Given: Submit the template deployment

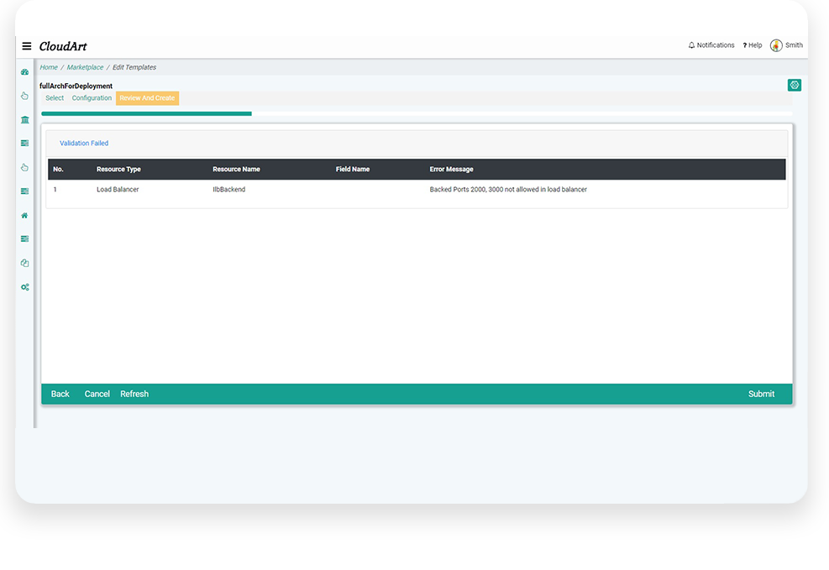Looking at the screenshot, I should (761, 394).
